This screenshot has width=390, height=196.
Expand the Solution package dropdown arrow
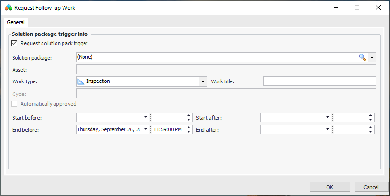(372, 57)
